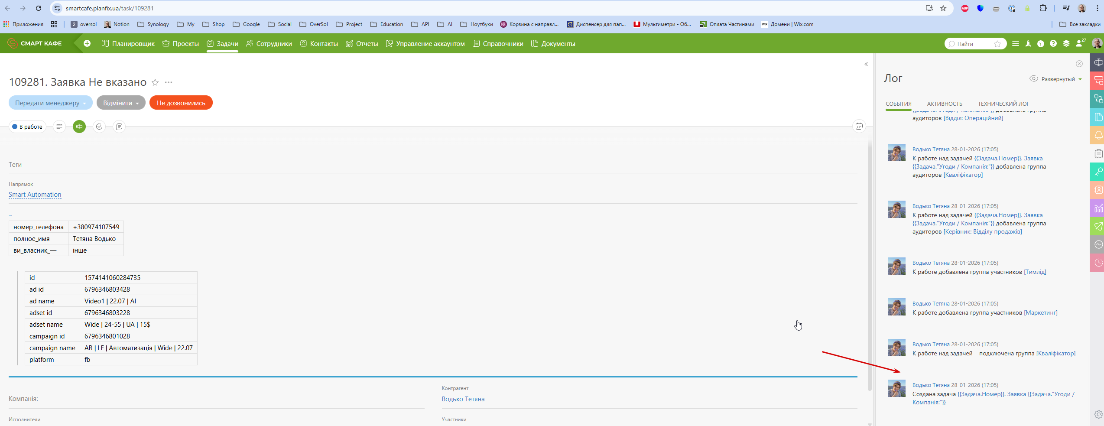Viewport: 1104px width, 426px height.
Task: Close the Лог panel with X
Action: 1079,64
